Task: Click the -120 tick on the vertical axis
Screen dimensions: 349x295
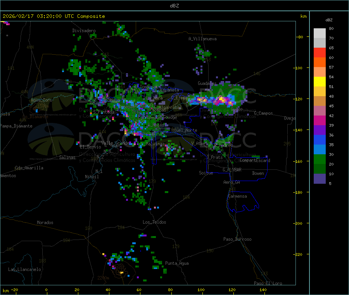Action: tap(299, 99)
